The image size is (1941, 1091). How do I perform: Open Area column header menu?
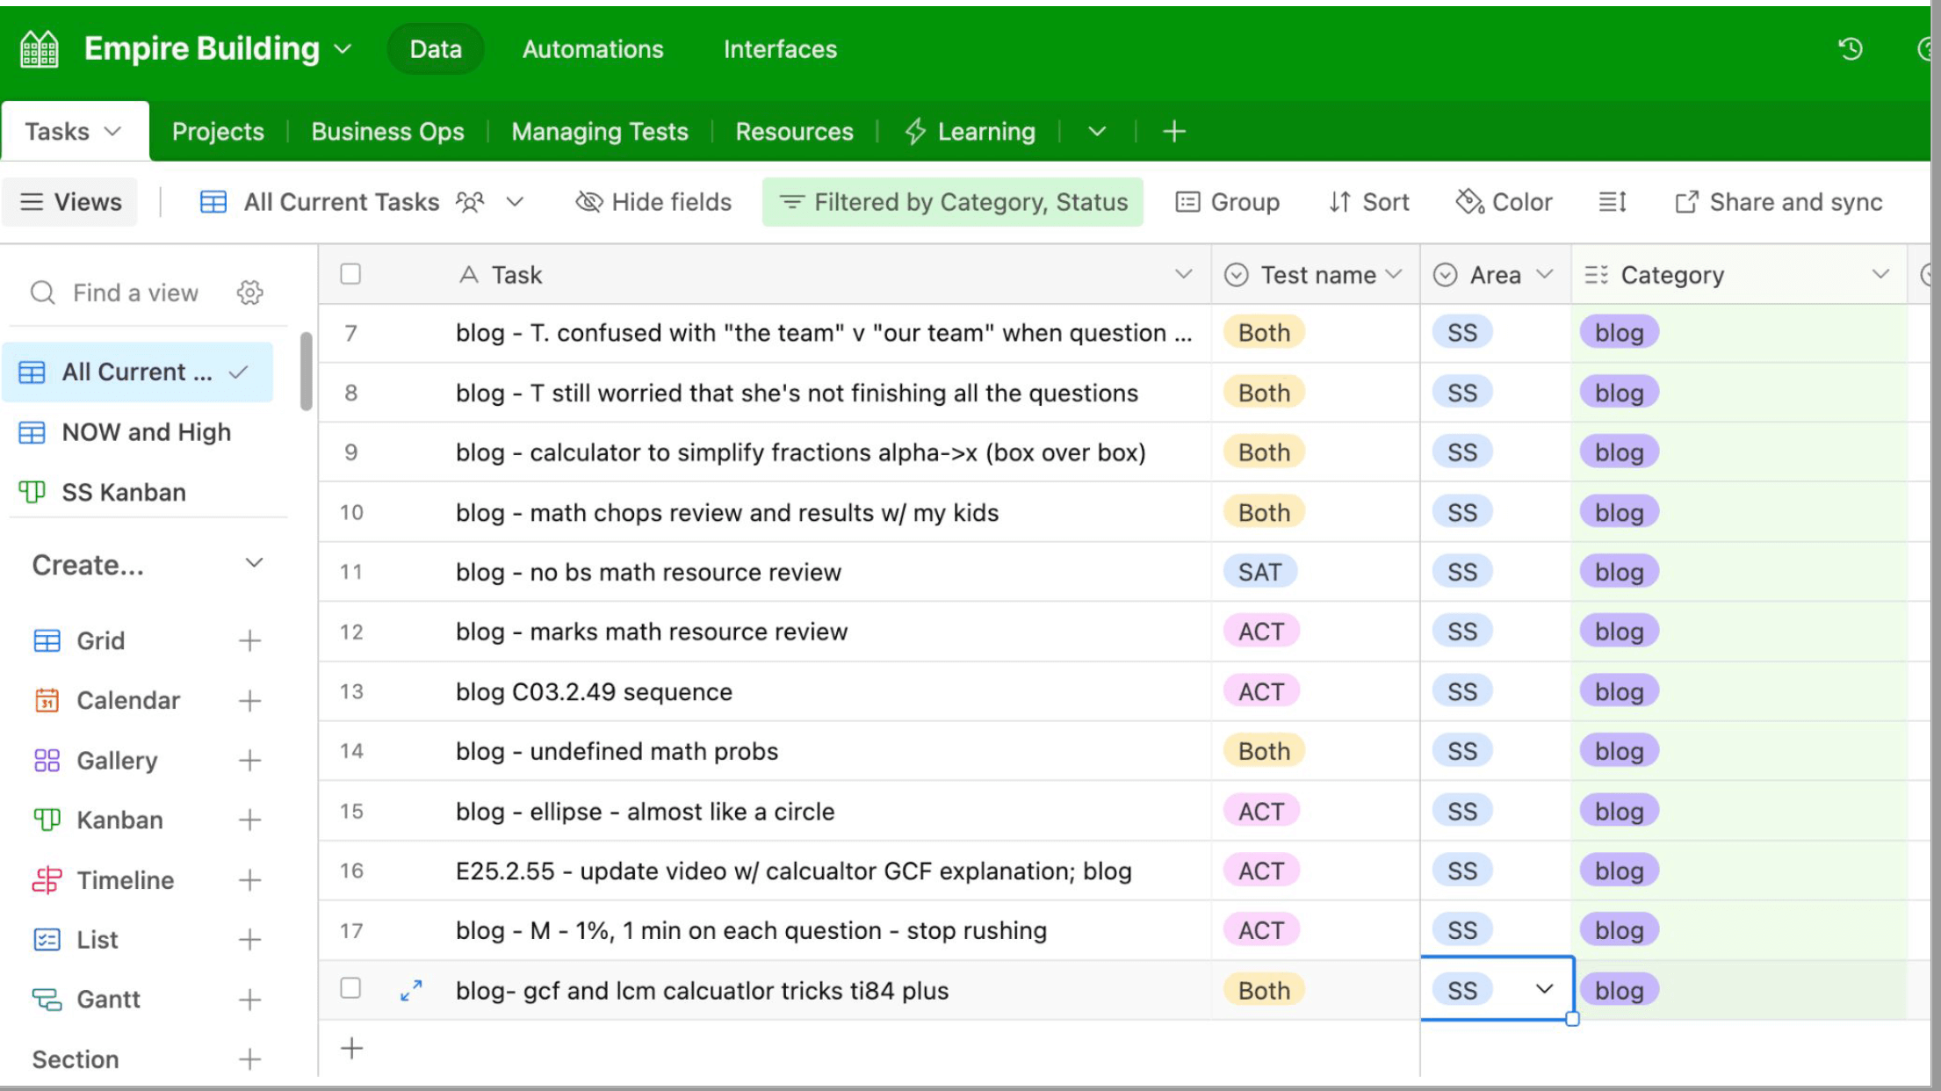(x=1545, y=274)
